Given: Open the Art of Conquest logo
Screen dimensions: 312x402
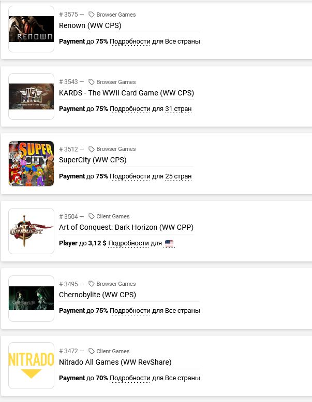Looking at the screenshot, I should coord(31,231).
